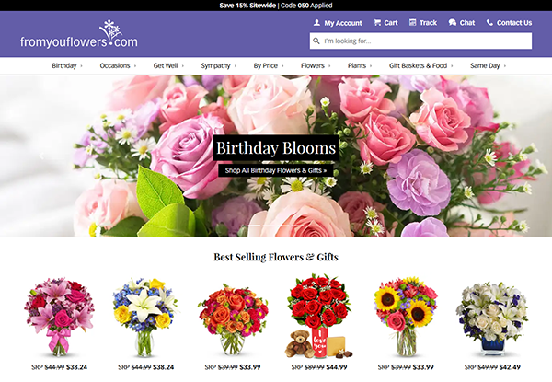Screen dimensions: 552x382
Task: Click the fromyouflowers.com logo
Action: click(79, 34)
